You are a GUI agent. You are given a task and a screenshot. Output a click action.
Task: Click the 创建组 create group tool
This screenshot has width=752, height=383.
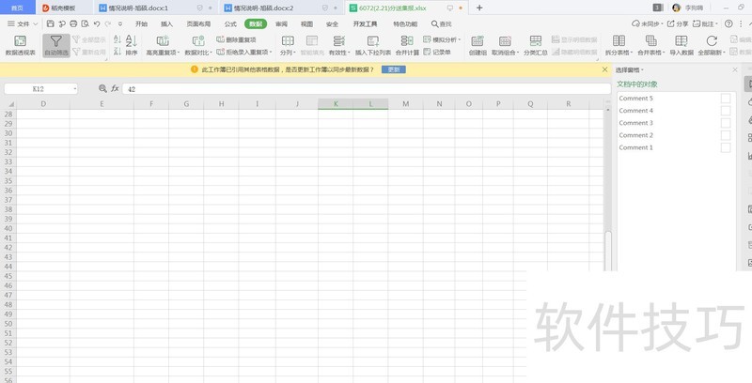point(478,46)
